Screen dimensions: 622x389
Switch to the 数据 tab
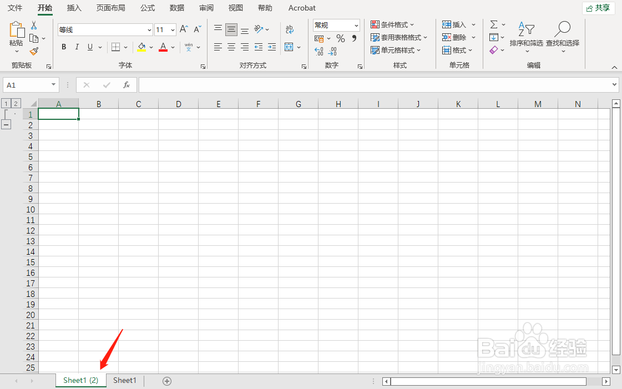[x=177, y=8]
